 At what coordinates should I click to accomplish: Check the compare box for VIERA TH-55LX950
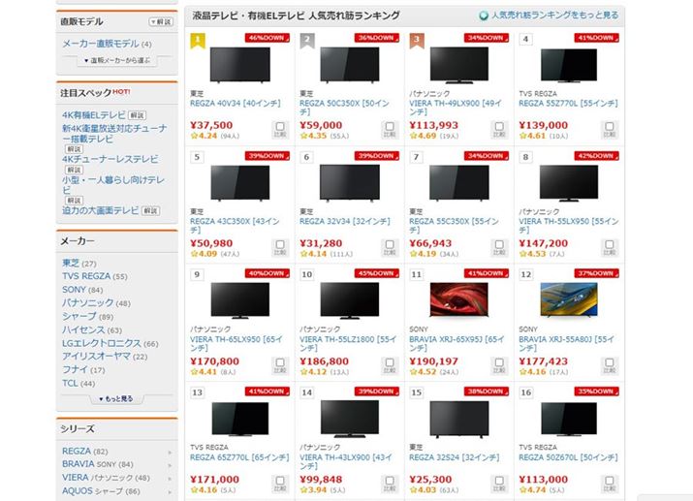[610, 247]
